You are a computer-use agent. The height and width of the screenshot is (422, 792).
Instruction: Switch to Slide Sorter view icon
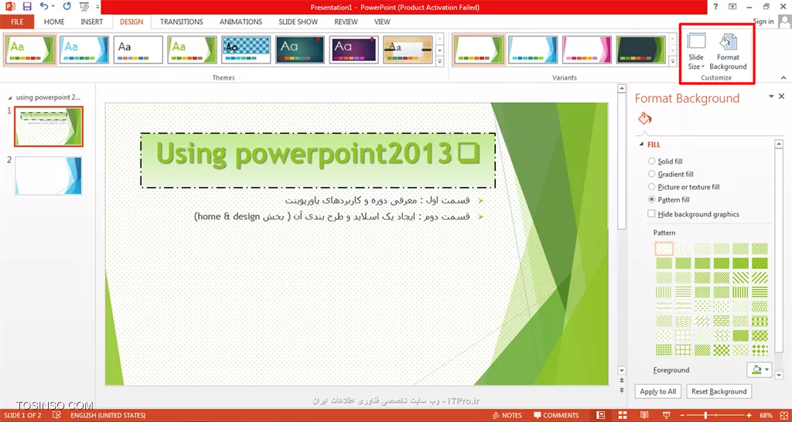coord(623,415)
